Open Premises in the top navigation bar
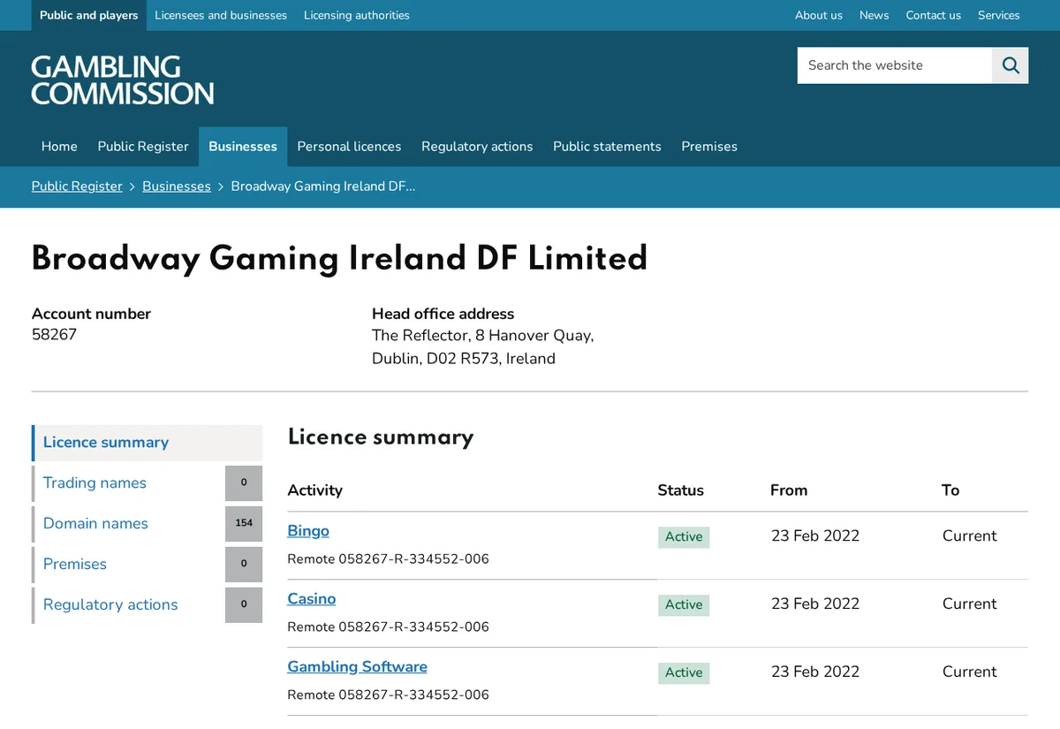 (709, 147)
